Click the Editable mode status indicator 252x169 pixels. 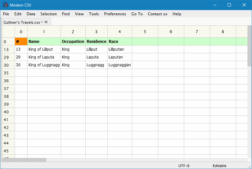point(219,166)
